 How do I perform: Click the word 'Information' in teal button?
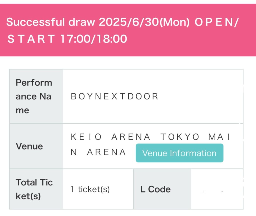tap(193, 153)
